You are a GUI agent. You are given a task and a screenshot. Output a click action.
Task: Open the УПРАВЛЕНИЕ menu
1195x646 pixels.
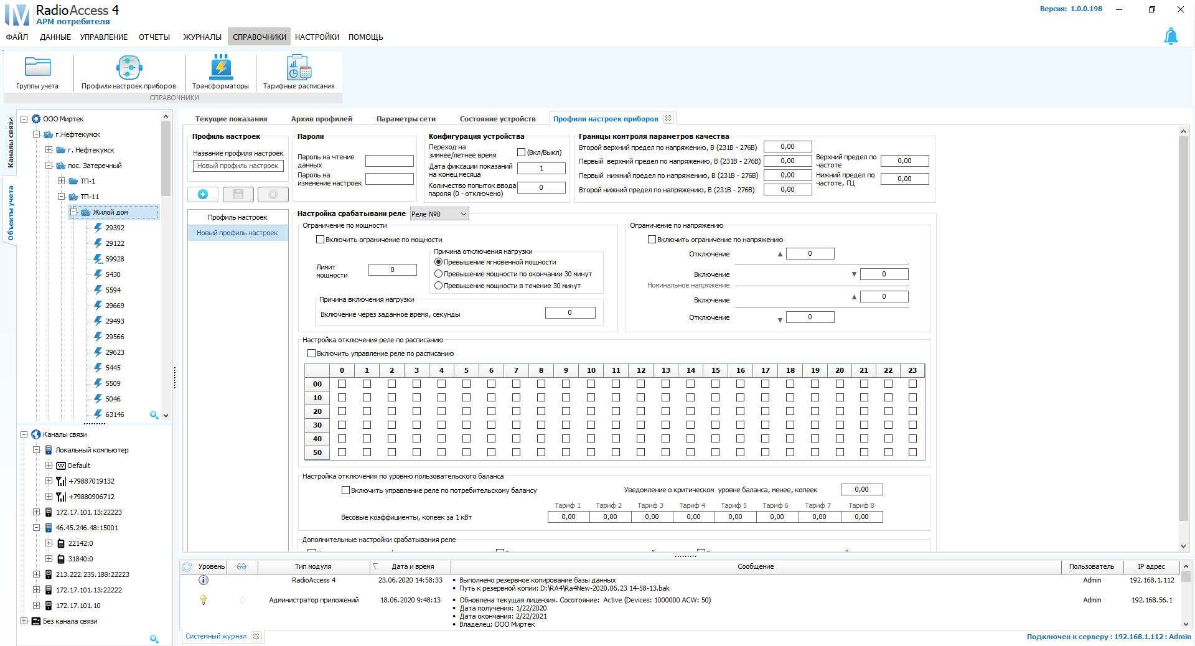[x=104, y=37]
